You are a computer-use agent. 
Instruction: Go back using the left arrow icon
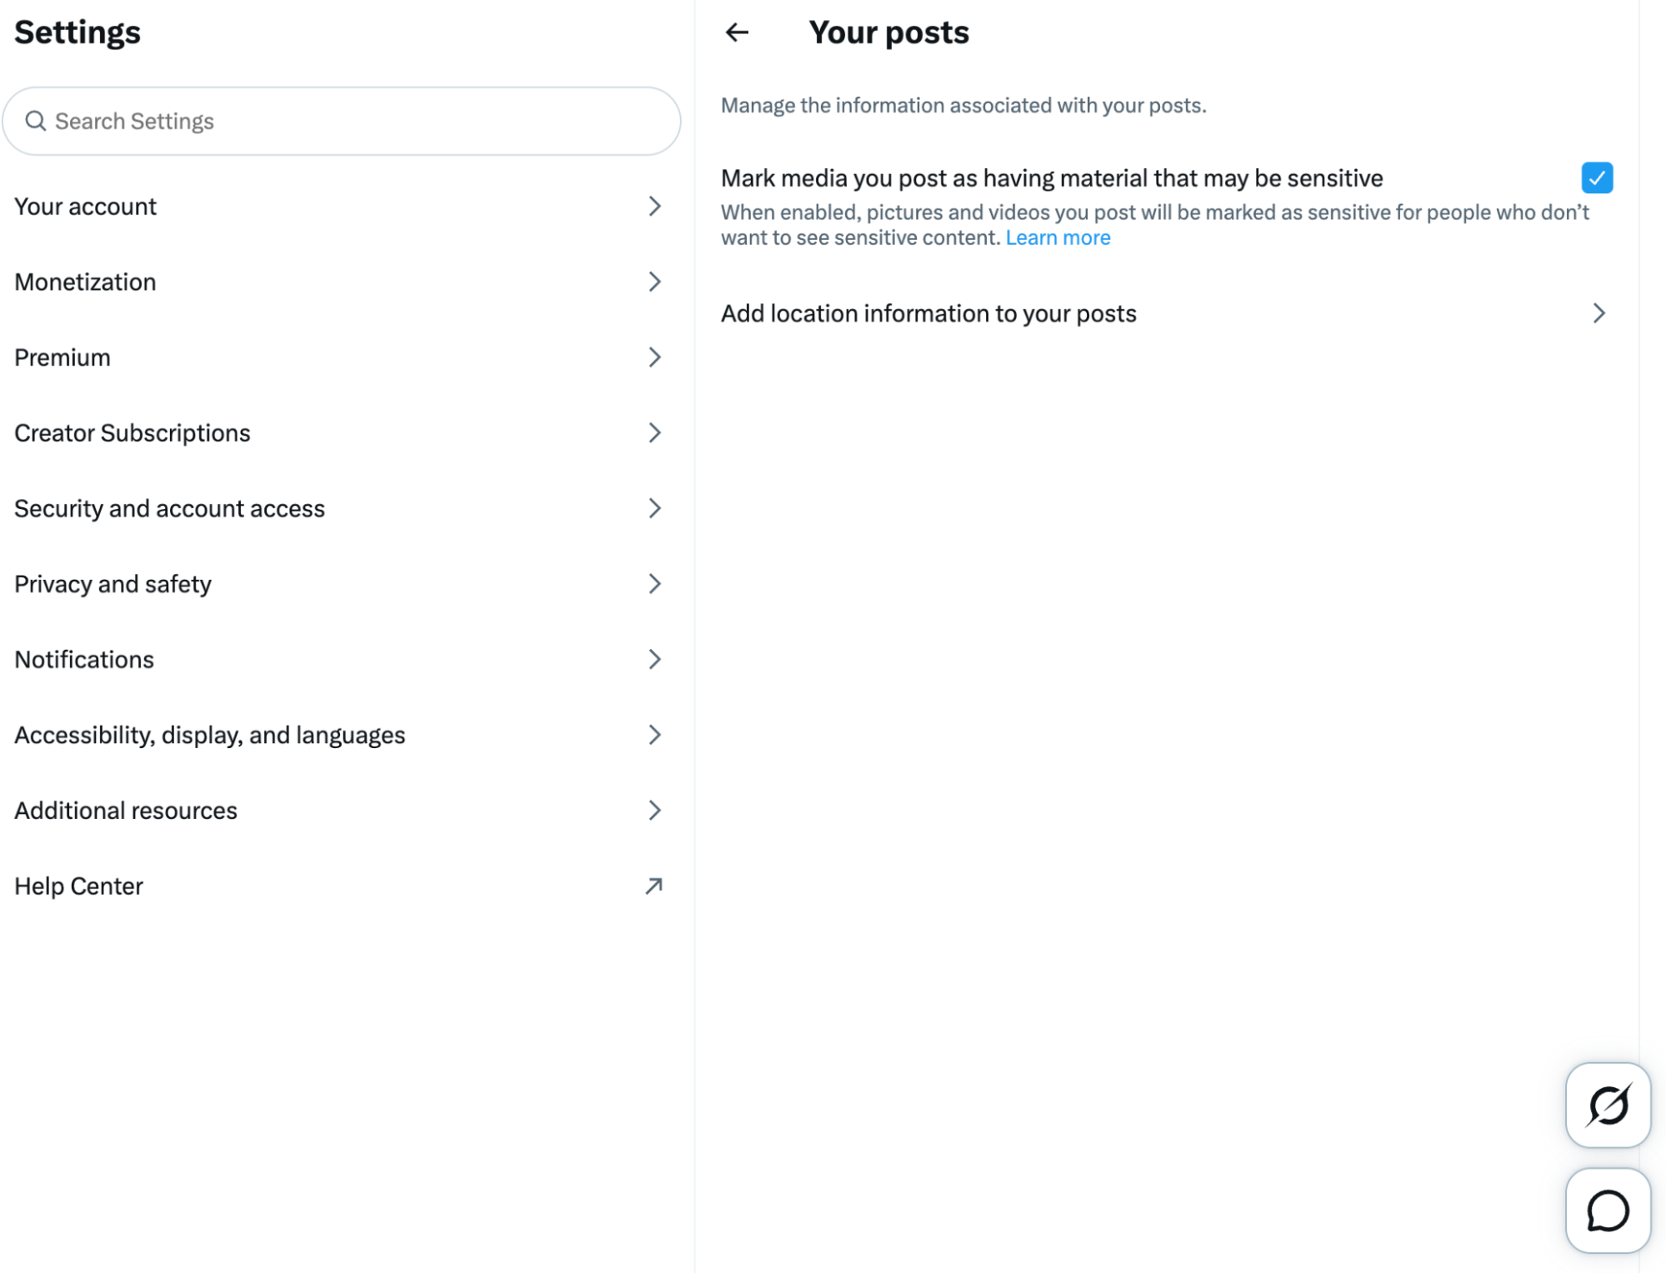[737, 32]
